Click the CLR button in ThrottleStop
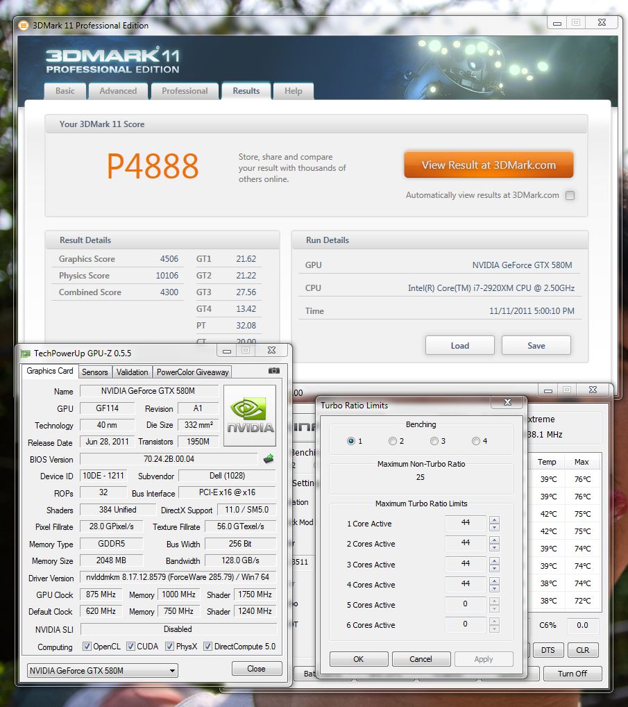 click(x=582, y=650)
